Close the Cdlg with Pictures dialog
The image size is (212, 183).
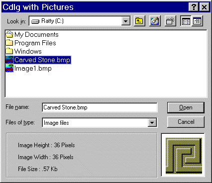click(x=204, y=7)
